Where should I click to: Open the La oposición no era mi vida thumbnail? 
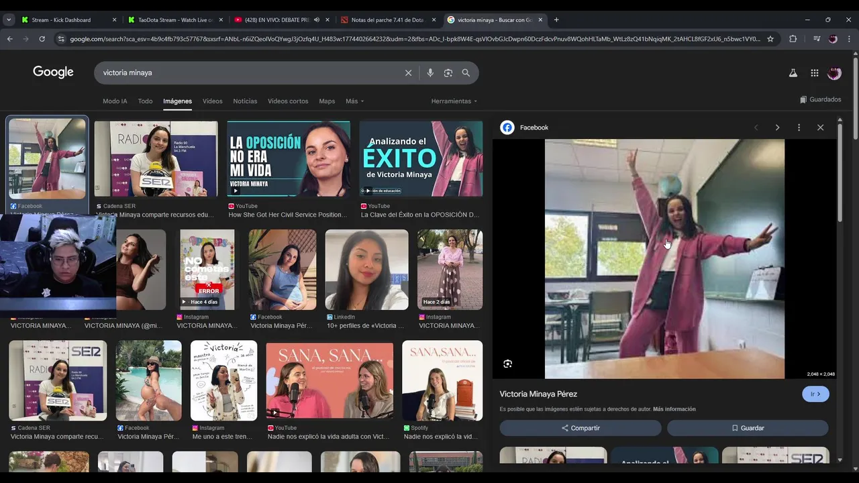[289, 160]
